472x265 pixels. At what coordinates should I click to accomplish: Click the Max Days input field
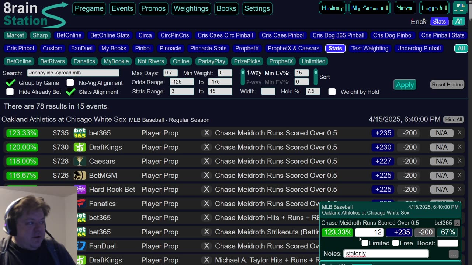[x=170, y=73]
